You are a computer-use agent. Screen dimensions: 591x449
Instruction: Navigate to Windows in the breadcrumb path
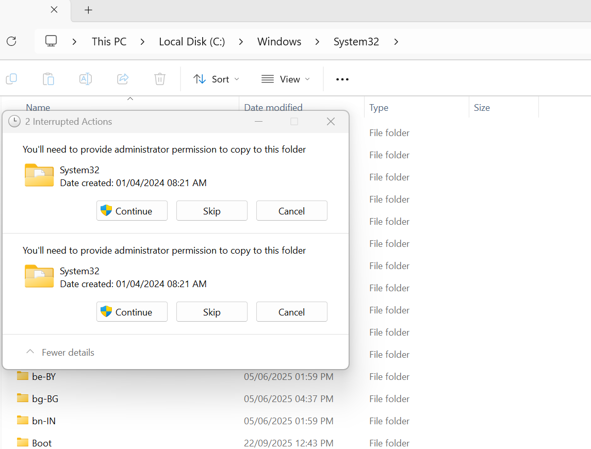[279, 42]
